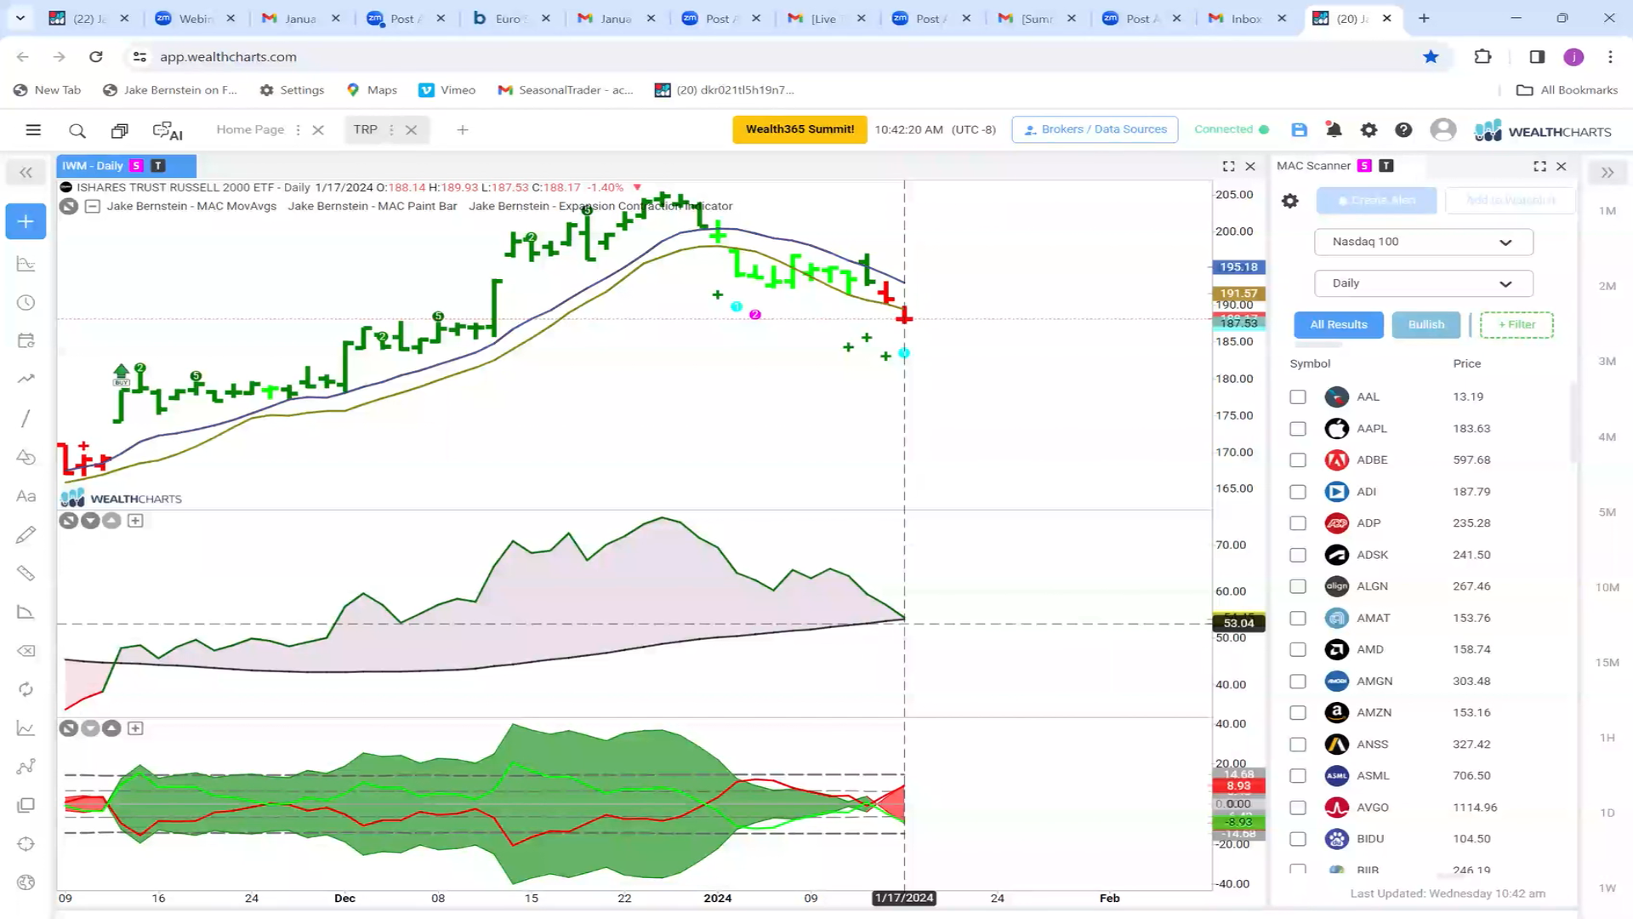The width and height of the screenshot is (1633, 919).
Task: Bookmark this page with the star icon
Action: [x=1431, y=57]
